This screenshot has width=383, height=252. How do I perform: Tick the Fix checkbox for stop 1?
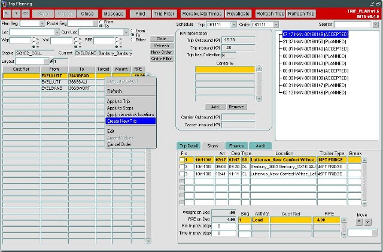click(x=182, y=160)
